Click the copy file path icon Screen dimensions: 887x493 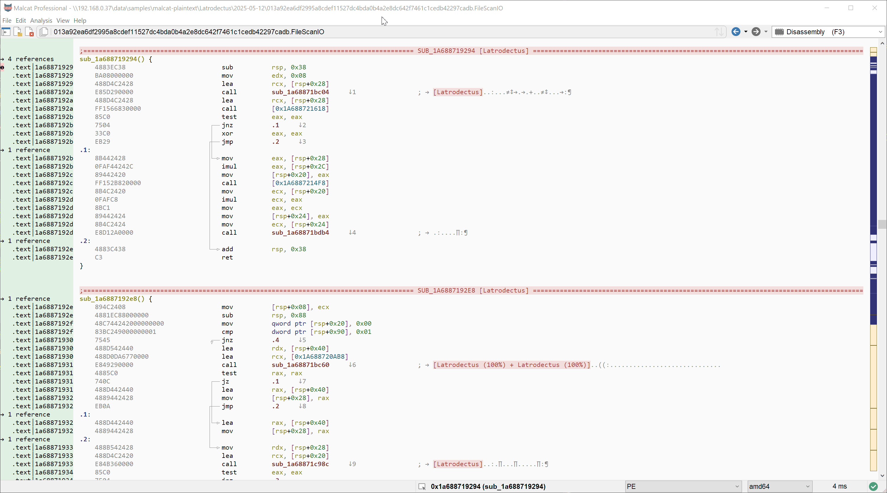point(44,32)
